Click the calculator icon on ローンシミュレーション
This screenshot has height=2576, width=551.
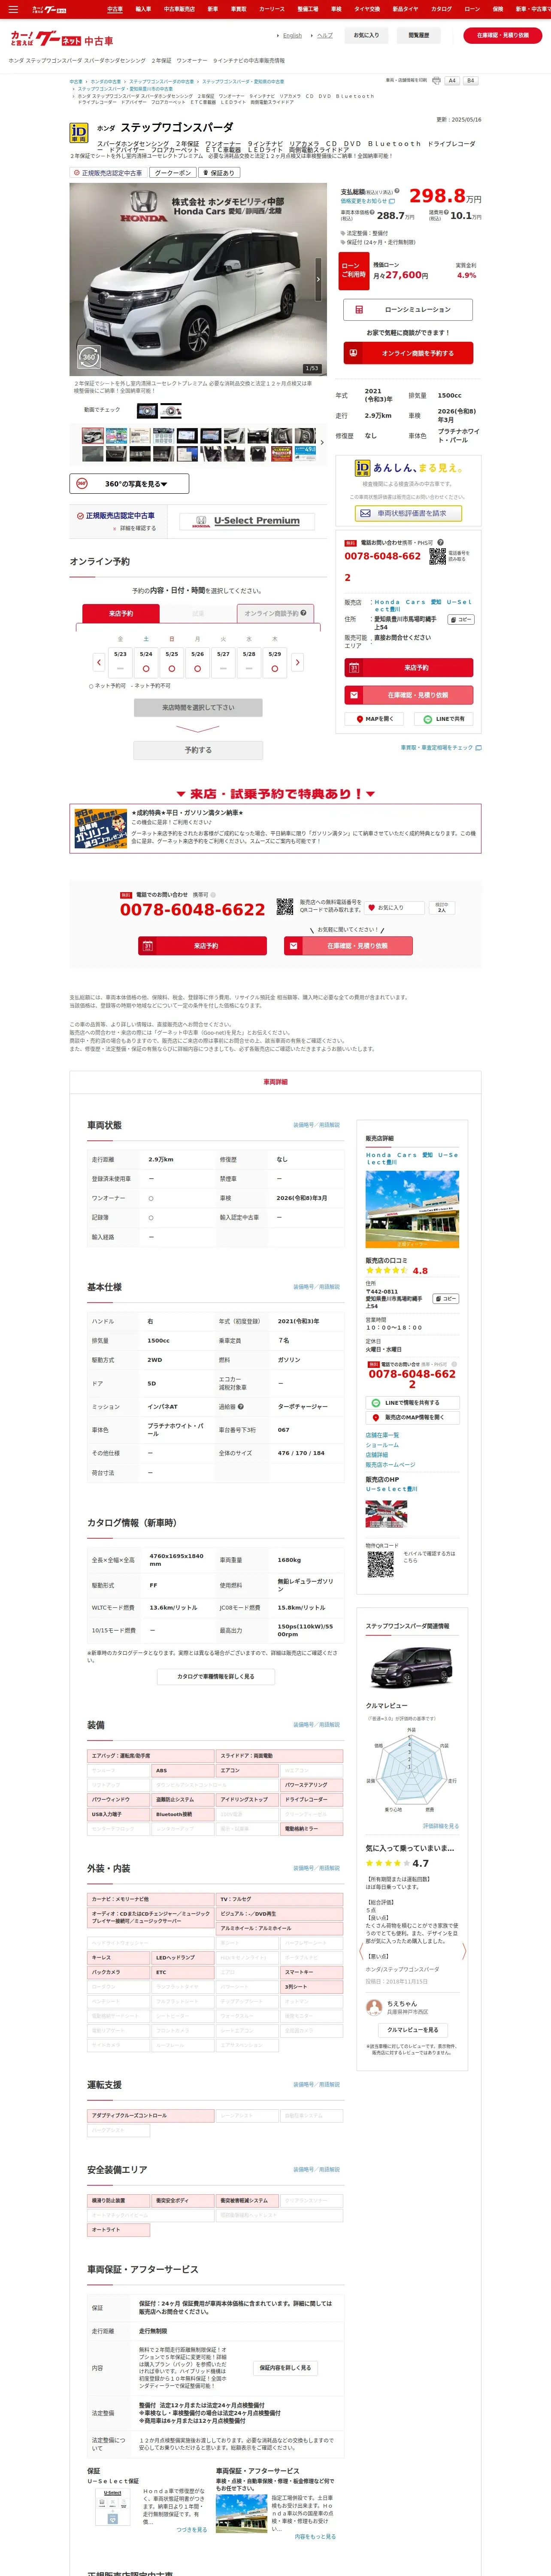pos(360,309)
